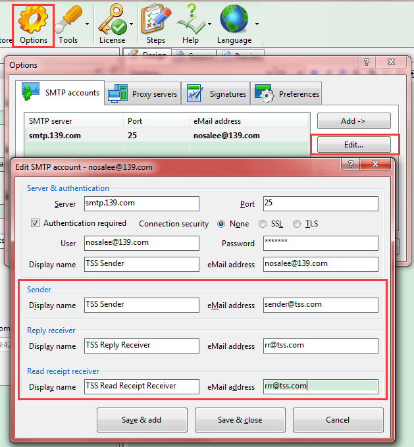Toggle the Authentication required checkbox

35,223
